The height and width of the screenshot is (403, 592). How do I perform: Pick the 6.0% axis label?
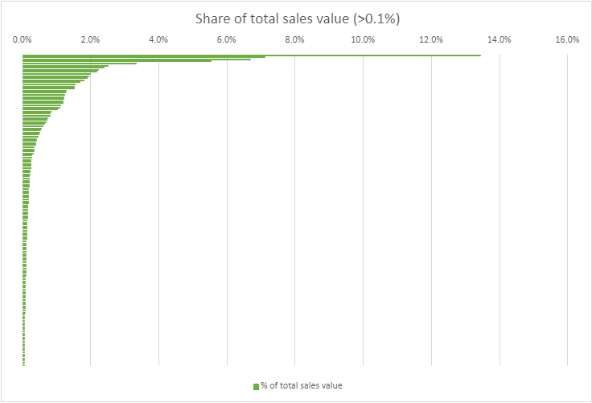(227, 39)
